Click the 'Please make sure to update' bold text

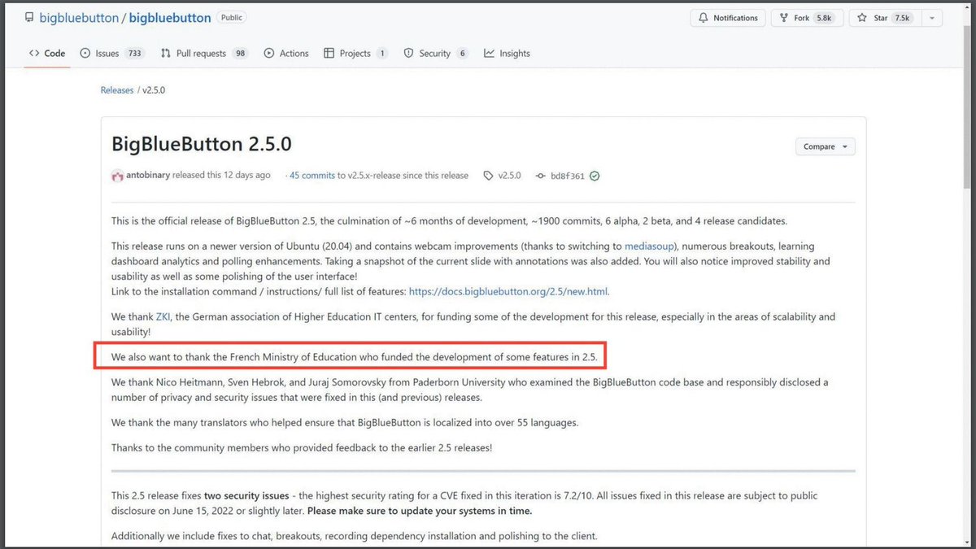(x=420, y=511)
